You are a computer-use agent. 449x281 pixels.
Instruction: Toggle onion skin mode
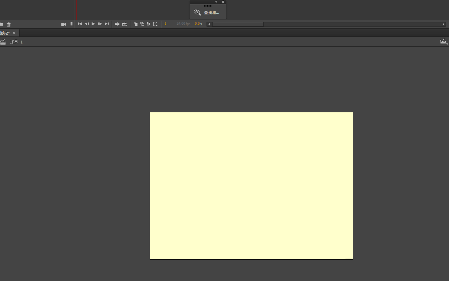click(136, 24)
